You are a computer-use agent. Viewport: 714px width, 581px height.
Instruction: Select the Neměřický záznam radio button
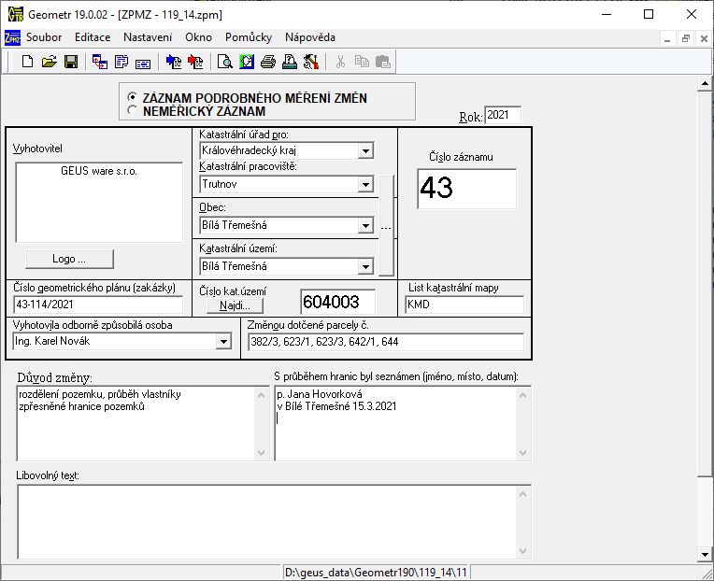pos(133,110)
